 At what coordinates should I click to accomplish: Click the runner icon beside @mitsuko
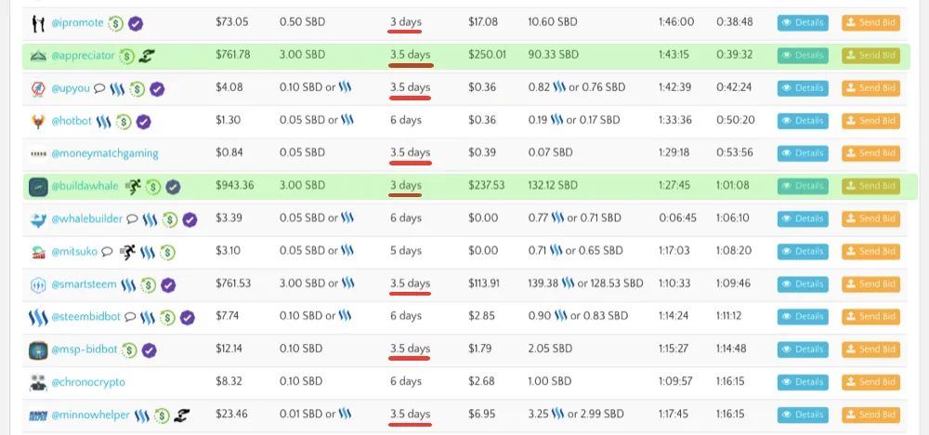coord(126,252)
